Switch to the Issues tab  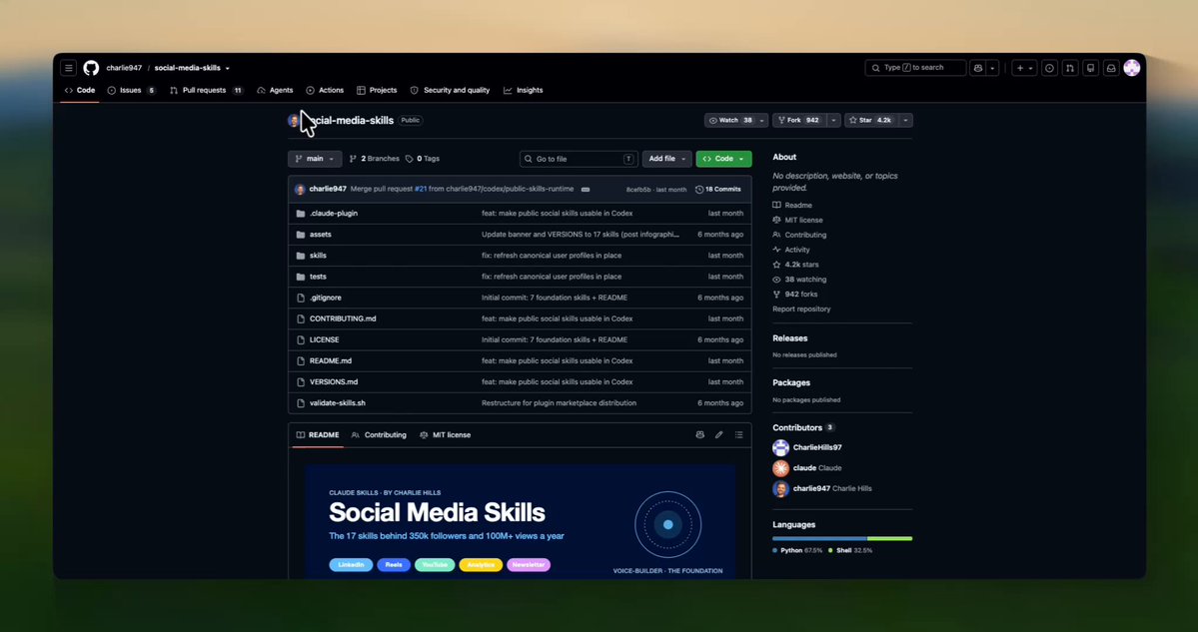point(132,90)
